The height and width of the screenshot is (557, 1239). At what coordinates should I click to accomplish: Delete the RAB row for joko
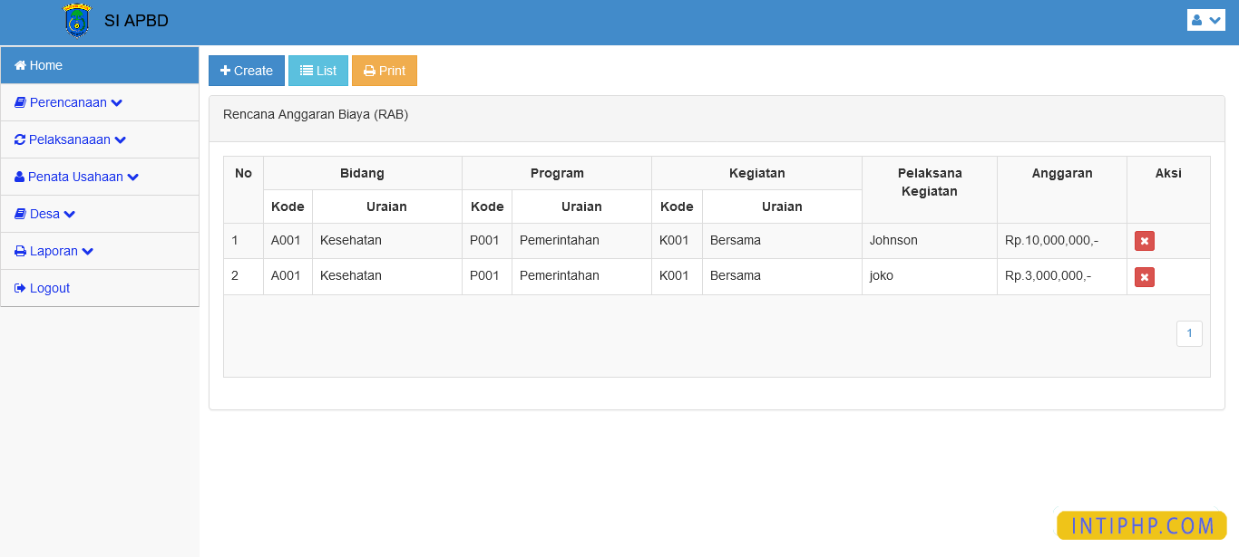[x=1144, y=276]
